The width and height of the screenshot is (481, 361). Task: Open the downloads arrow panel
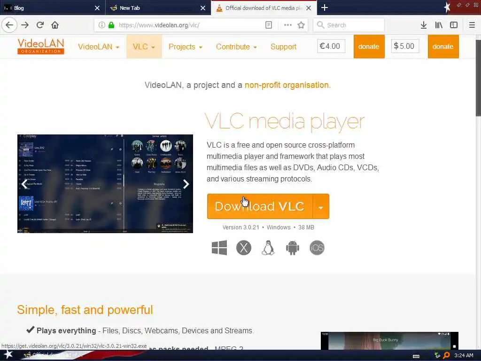[x=424, y=25]
